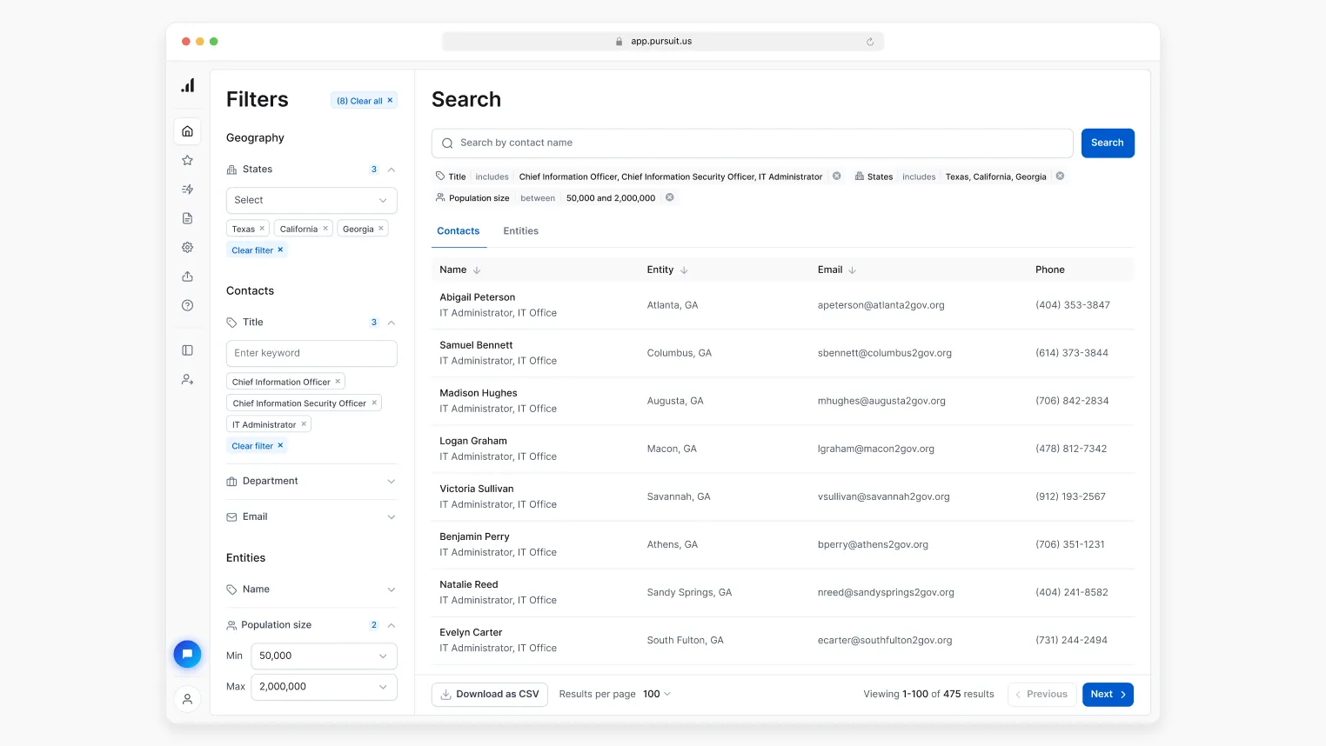Collapse the States filter section
Image resolution: width=1326 pixels, height=746 pixels.
(392, 170)
